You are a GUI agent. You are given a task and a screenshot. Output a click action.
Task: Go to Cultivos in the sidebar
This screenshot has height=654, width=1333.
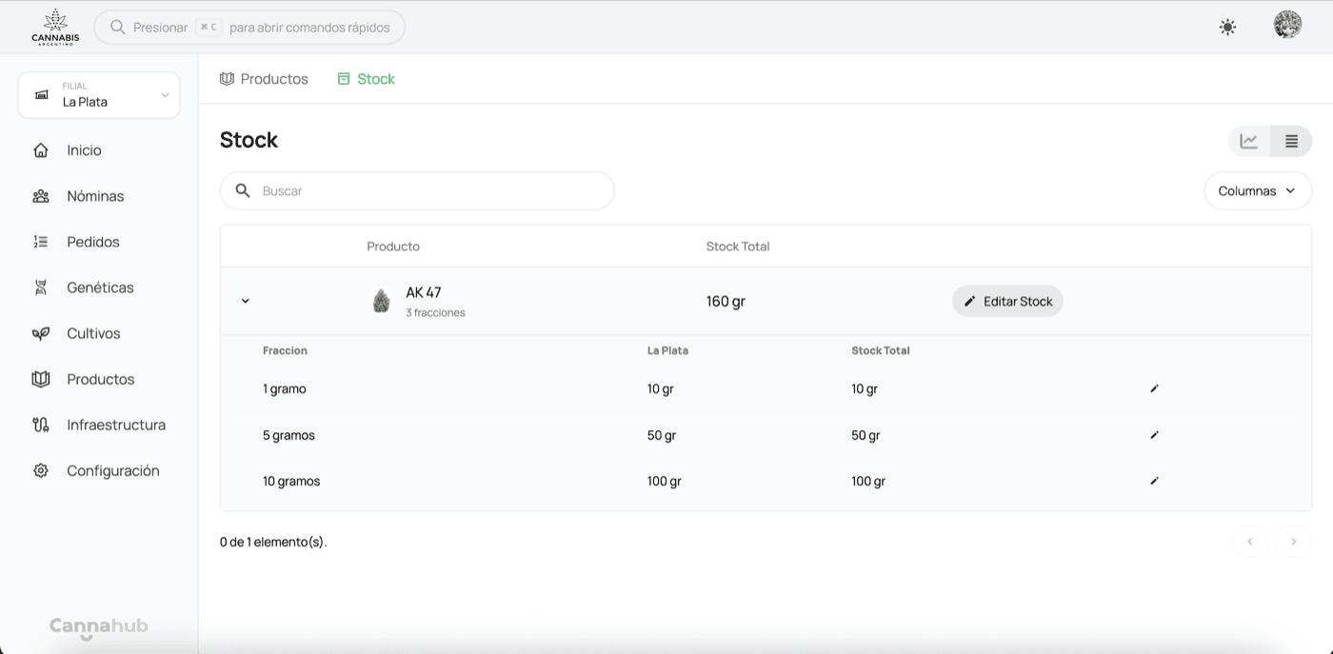93,333
